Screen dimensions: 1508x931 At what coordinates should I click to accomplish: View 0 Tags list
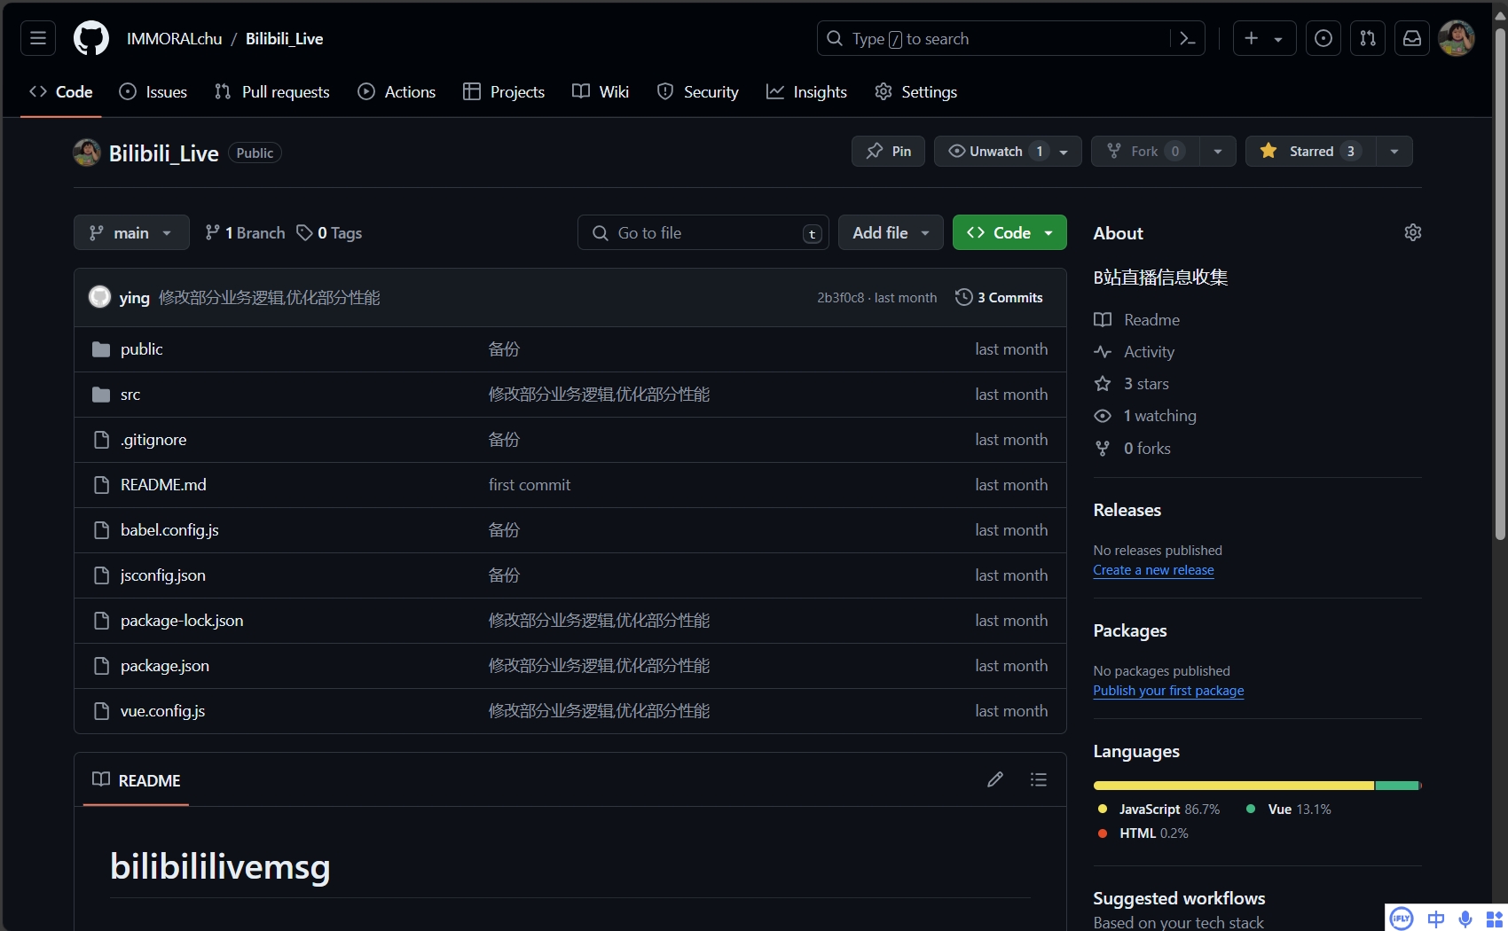[329, 232]
